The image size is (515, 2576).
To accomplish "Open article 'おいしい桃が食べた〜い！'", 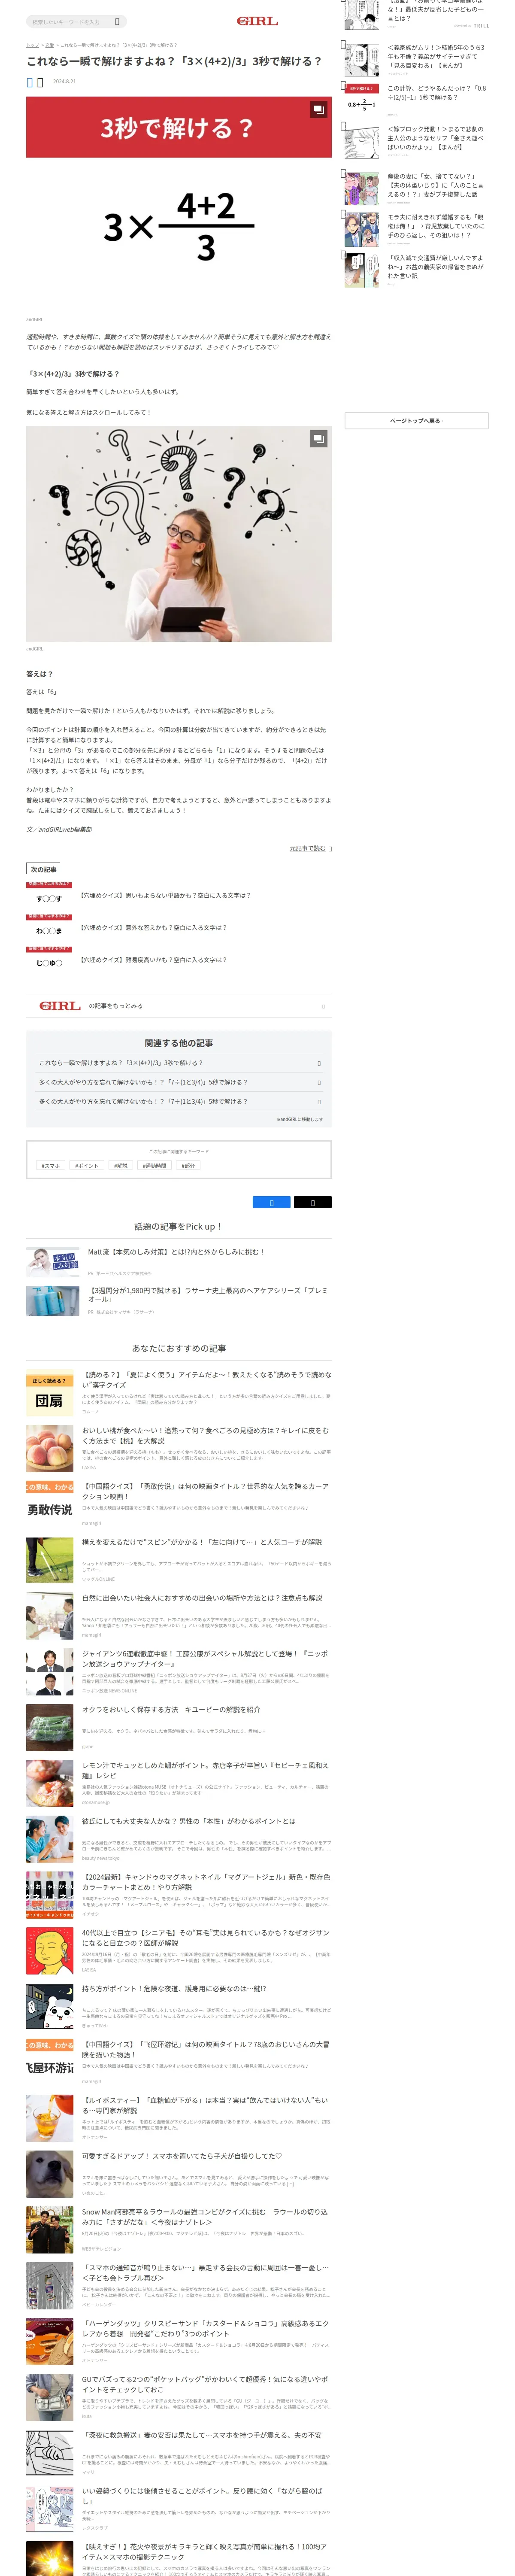I will [x=205, y=1435].
